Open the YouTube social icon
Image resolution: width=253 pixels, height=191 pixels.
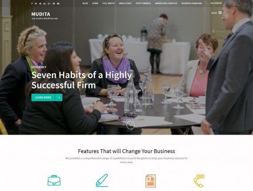[x=58, y=4]
